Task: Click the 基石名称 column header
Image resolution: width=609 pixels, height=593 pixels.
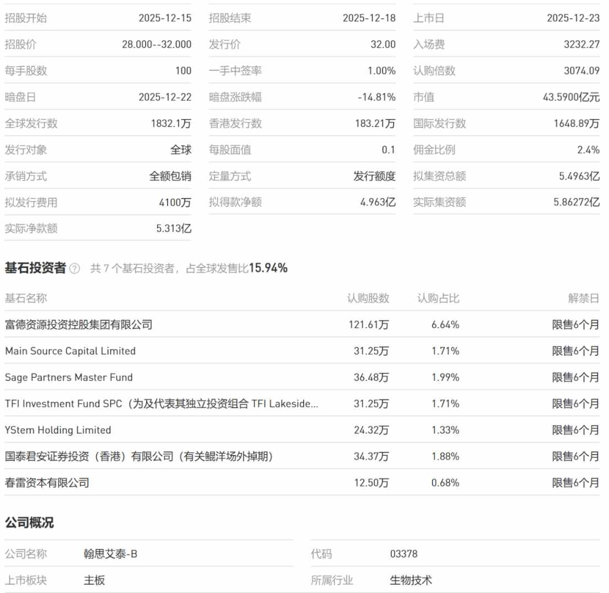Action: coord(26,298)
